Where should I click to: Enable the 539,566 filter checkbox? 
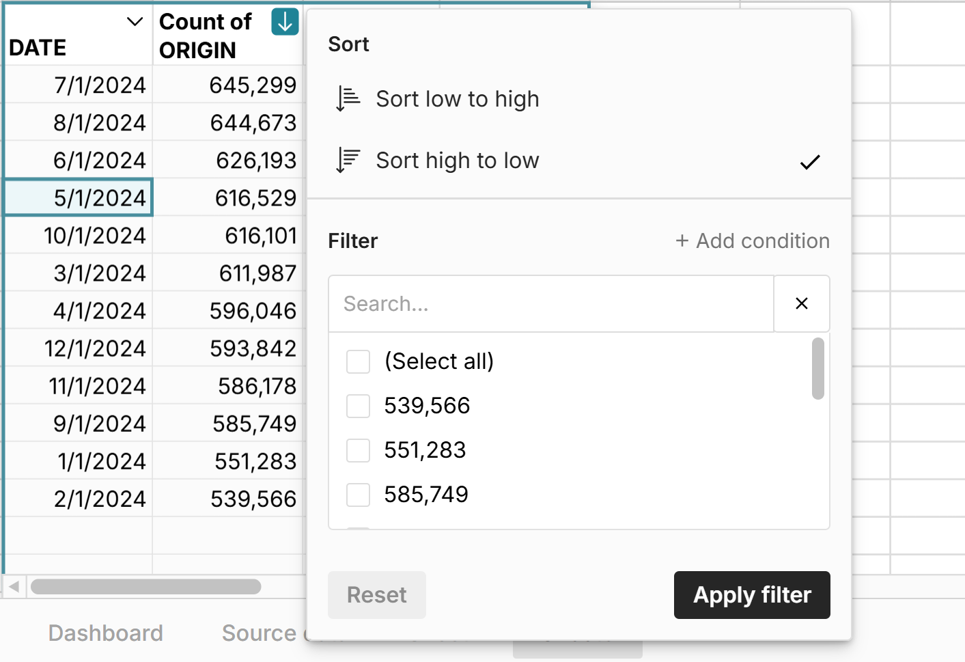[358, 406]
